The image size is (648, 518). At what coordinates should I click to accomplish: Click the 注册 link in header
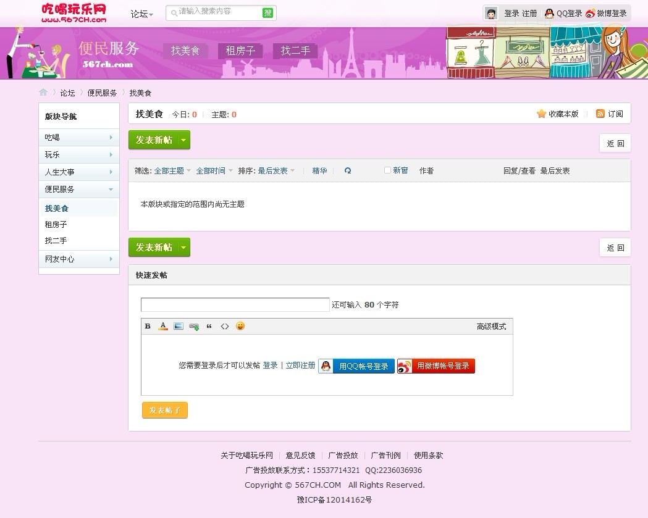tap(529, 13)
